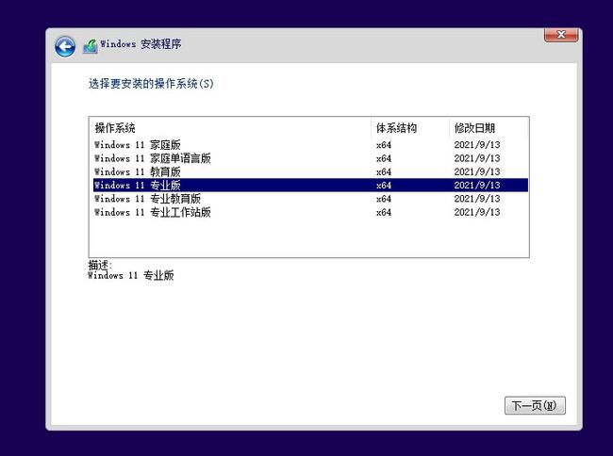This screenshot has height=456, width=613.
Task: Click the Windows 安装程序 title text
Action: 141,44
